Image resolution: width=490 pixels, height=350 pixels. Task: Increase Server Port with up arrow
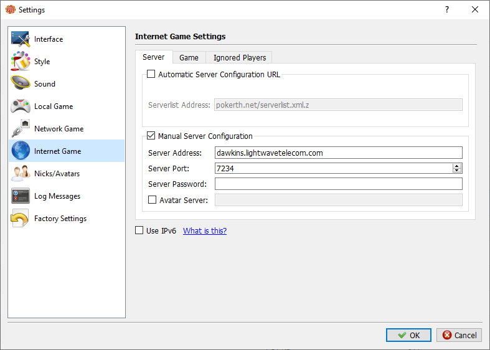[x=457, y=166]
